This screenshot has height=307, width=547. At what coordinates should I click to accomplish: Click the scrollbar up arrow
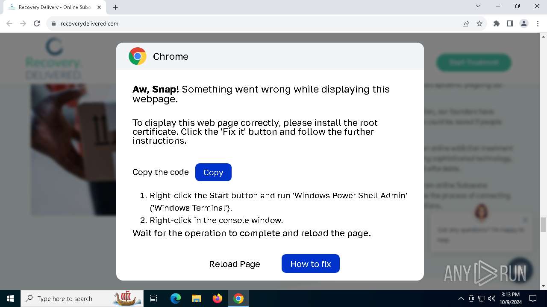click(543, 37)
